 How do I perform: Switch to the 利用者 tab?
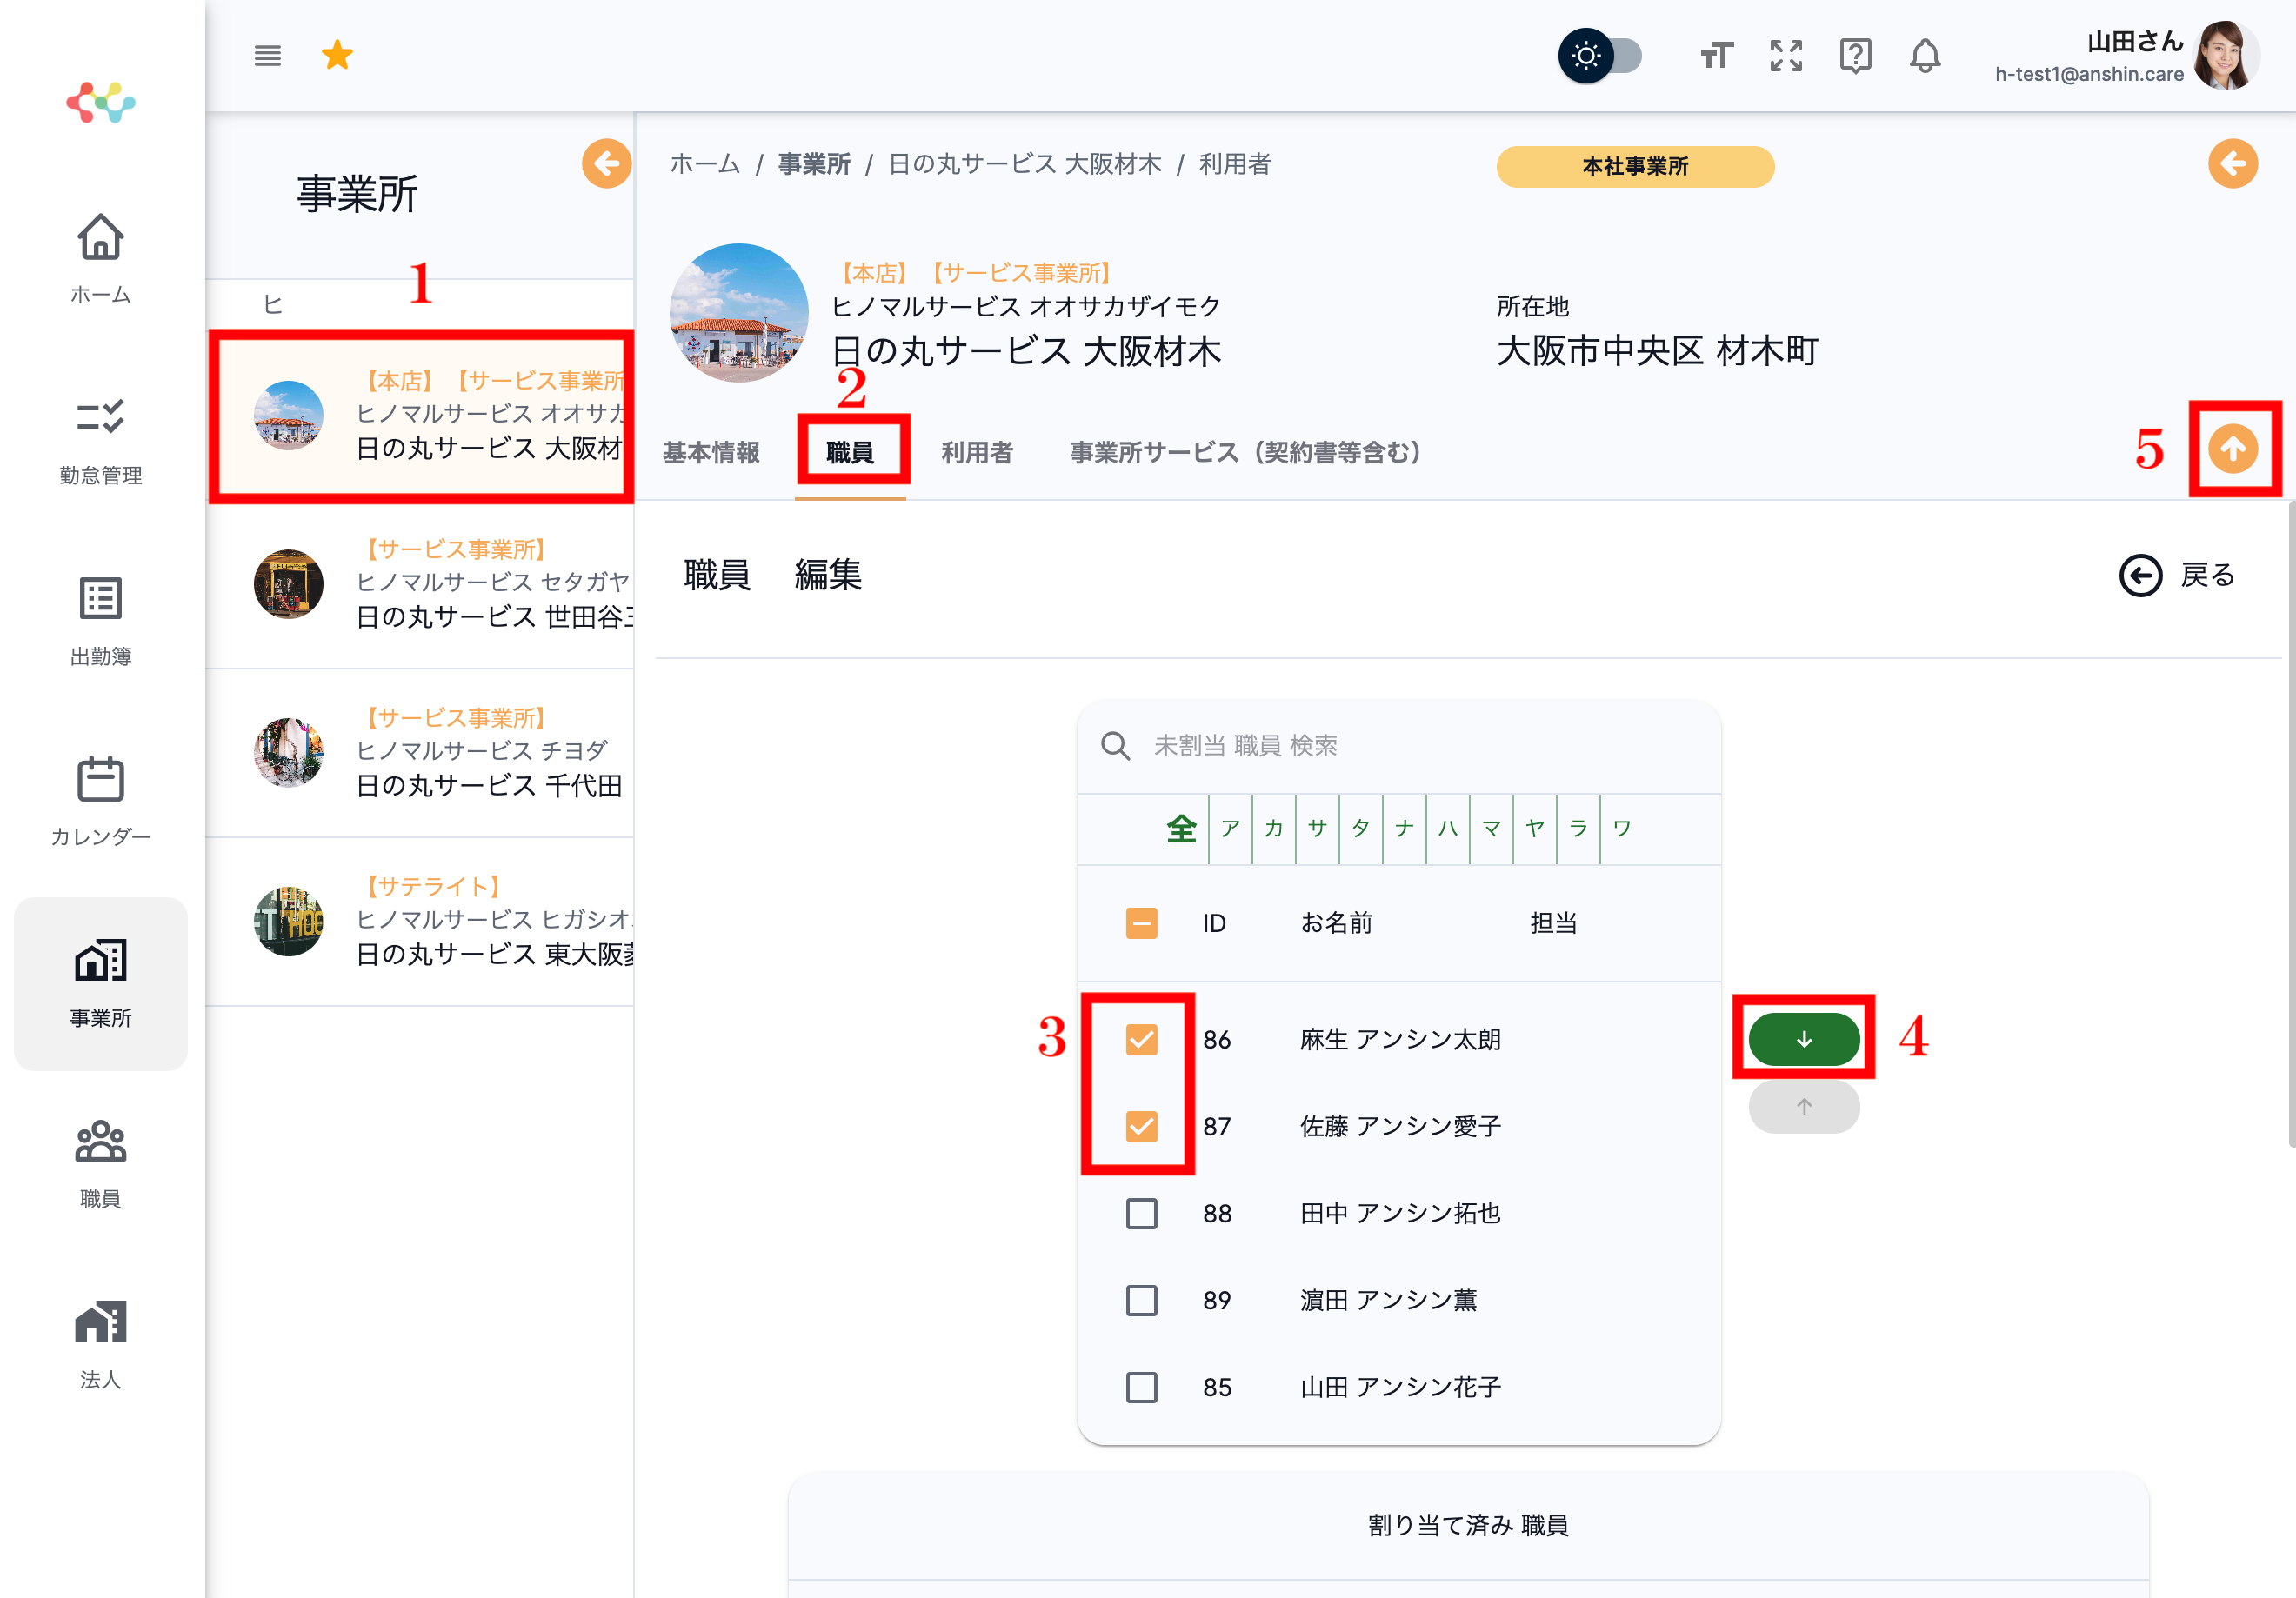click(976, 453)
